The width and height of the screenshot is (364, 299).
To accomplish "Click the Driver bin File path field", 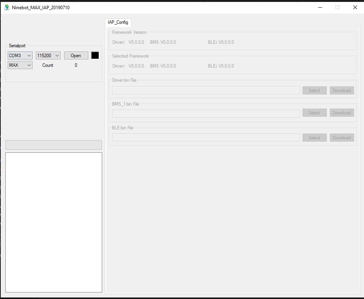I will [x=205, y=90].
